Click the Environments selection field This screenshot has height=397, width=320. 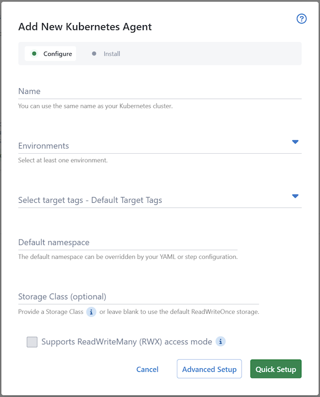pos(160,146)
